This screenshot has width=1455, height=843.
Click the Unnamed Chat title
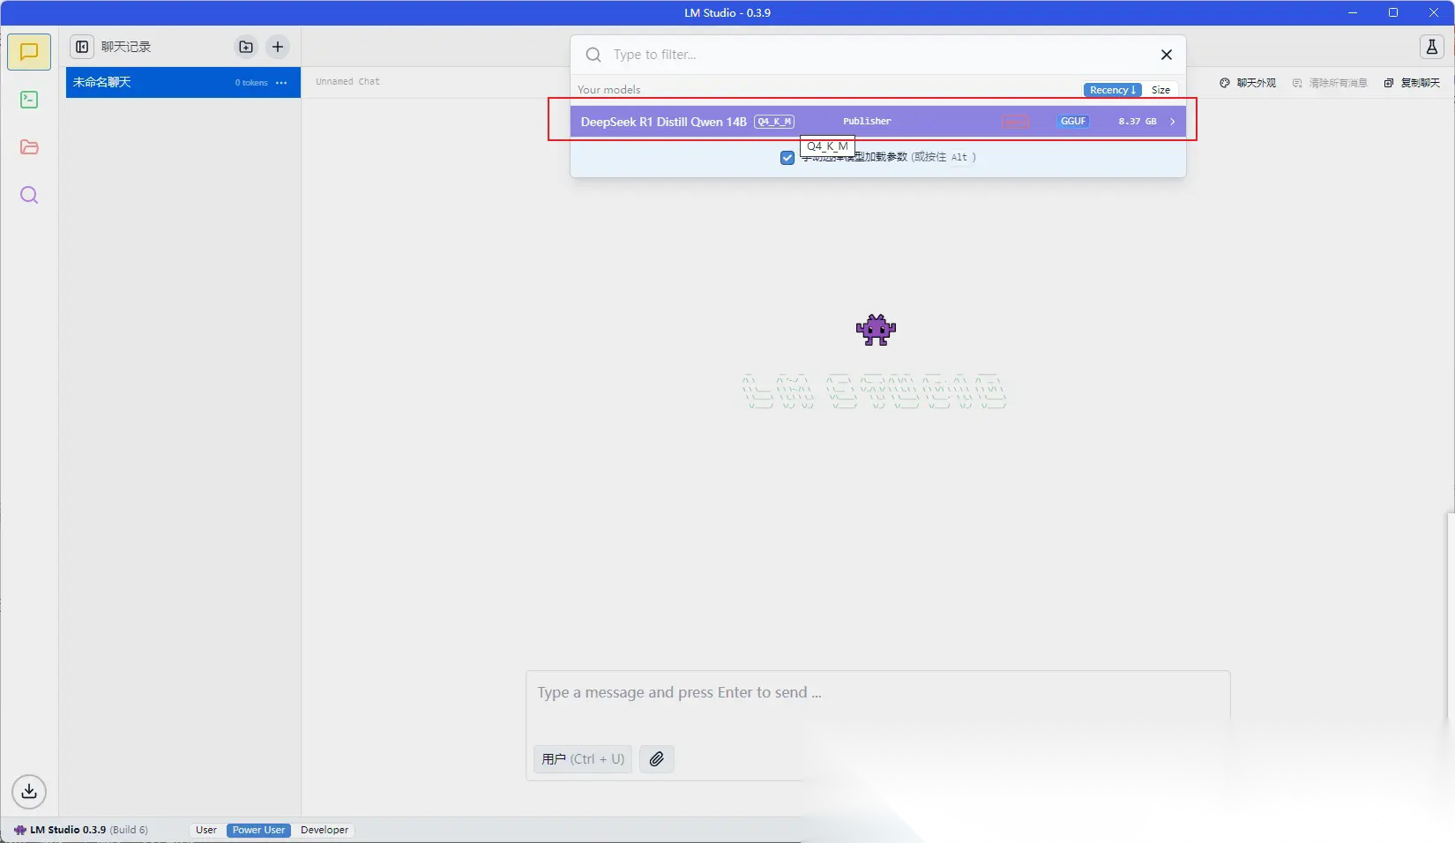click(x=347, y=81)
